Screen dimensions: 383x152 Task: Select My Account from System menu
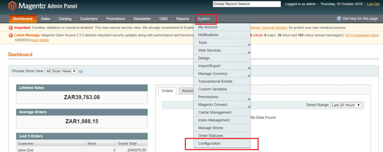(222, 27)
